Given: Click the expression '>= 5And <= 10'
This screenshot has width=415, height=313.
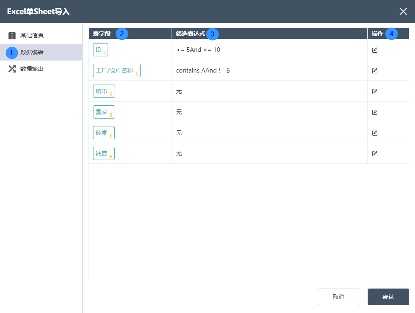Looking at the screenshot, I should [198, 50].
